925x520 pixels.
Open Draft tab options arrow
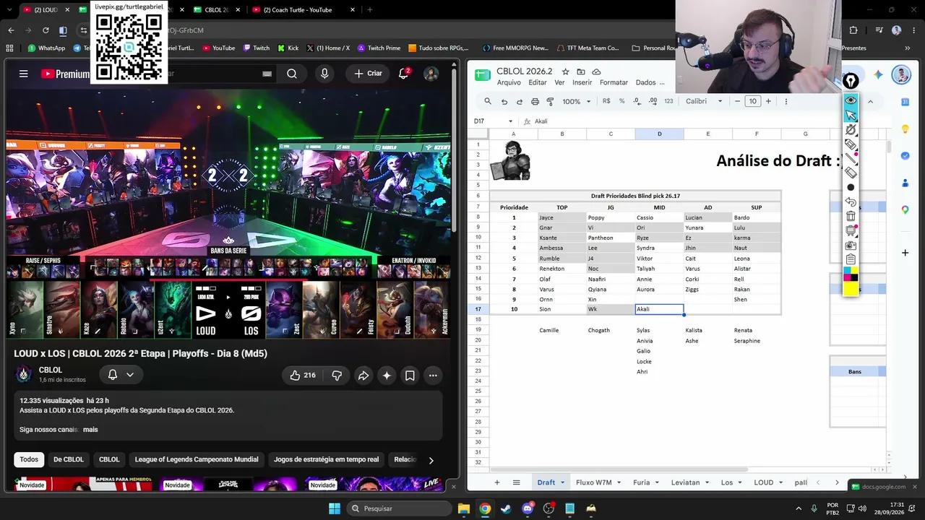pos(562,482)
